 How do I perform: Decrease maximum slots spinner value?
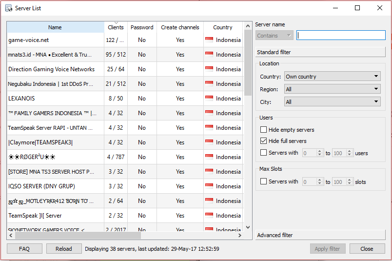click(350, 183)
